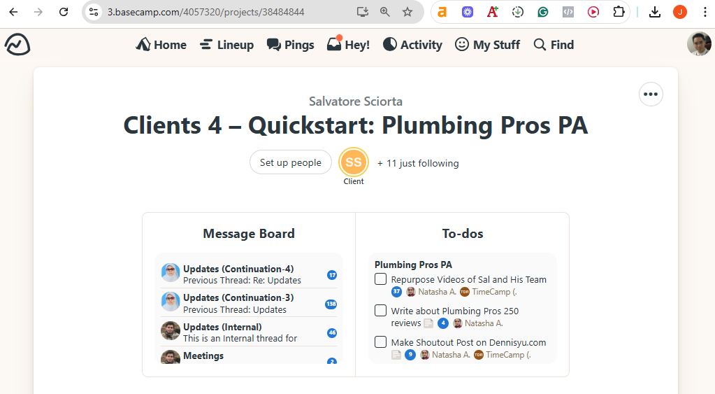Open the Grammarly extension

542,12
